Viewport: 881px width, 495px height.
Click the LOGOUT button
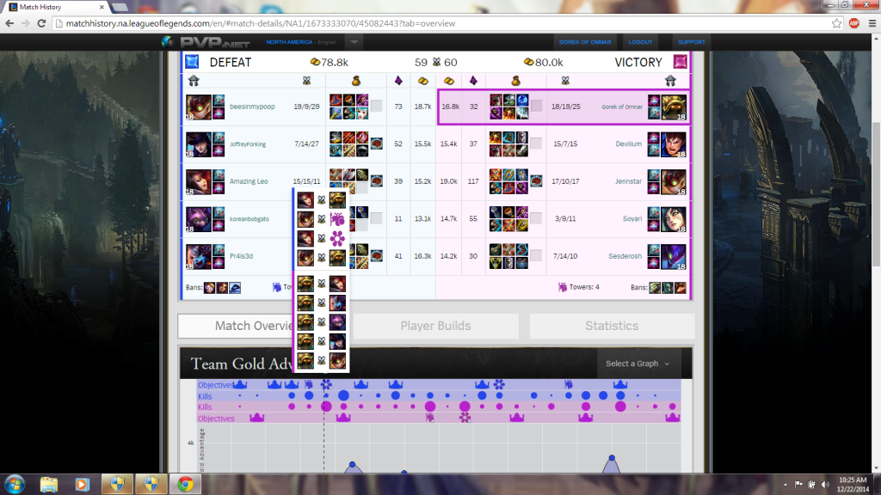(640, 41)
